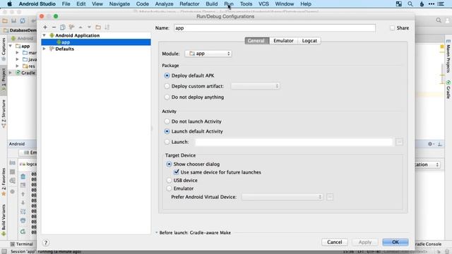Image resolution: width=452 pixels, height=254 pixels.
Task: Open Terminal tool window
Action: click(22, 244)
